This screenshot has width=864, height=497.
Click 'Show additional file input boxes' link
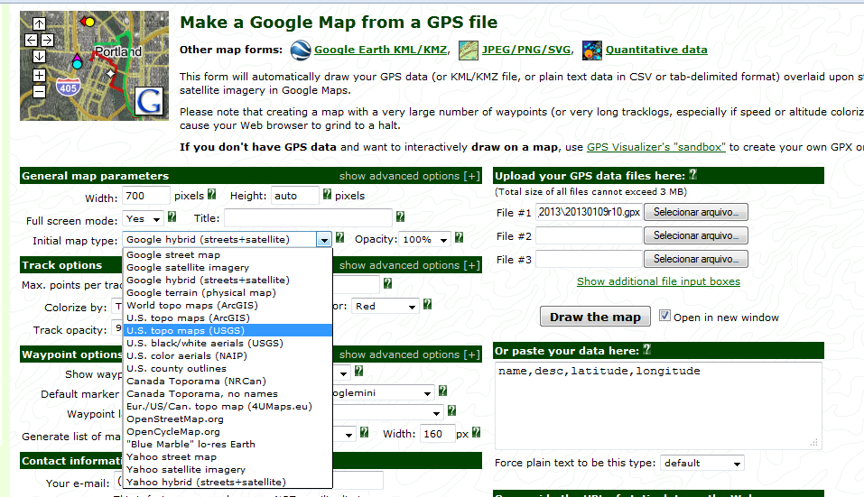point(658,281)
